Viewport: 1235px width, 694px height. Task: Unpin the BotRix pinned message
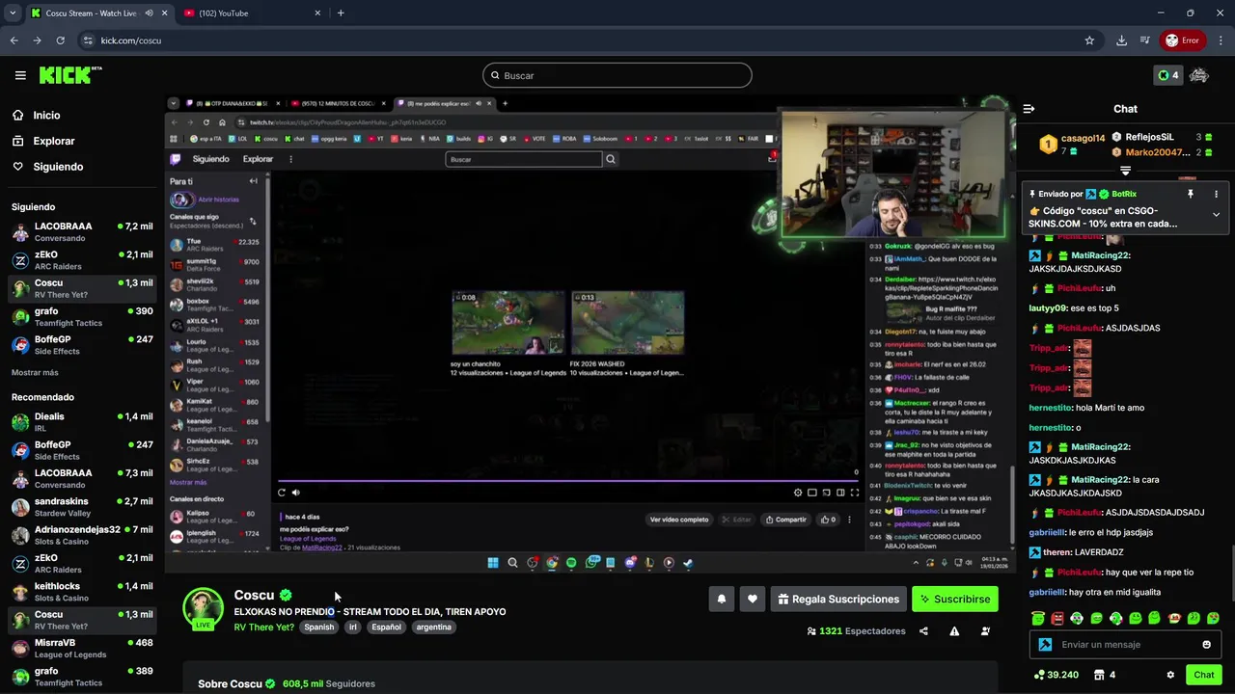coord(1191,194)
